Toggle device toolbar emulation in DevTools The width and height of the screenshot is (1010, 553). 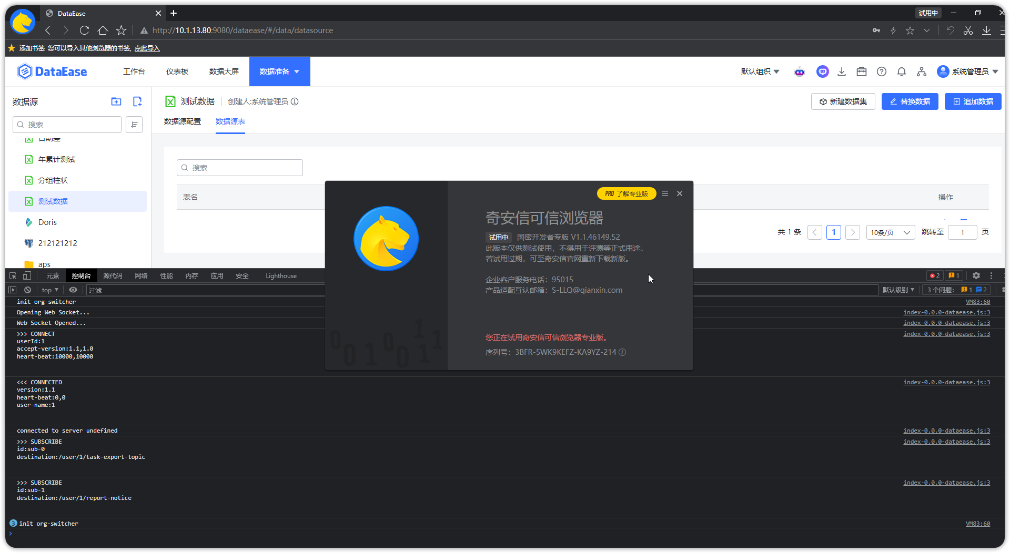click(x=27, y=275)
